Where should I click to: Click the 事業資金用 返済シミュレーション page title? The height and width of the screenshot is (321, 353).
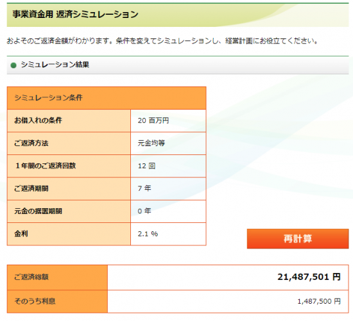coord(75,14)
